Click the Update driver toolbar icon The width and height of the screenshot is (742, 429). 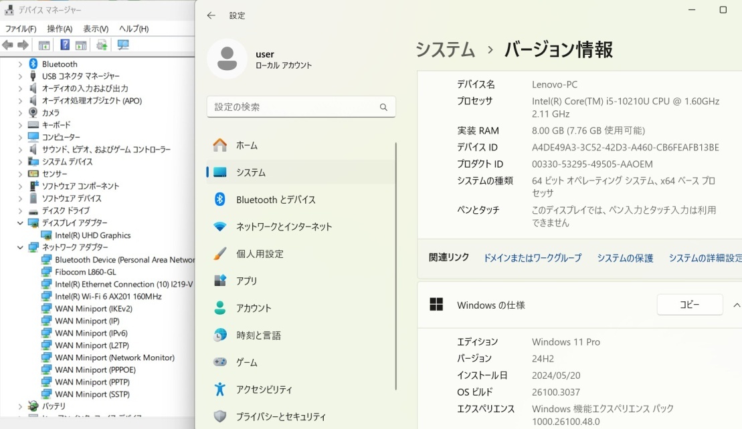pyautogui.click(x=102, y=45)
